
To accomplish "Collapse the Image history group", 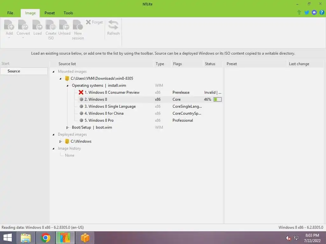I will tap(53, 149).
